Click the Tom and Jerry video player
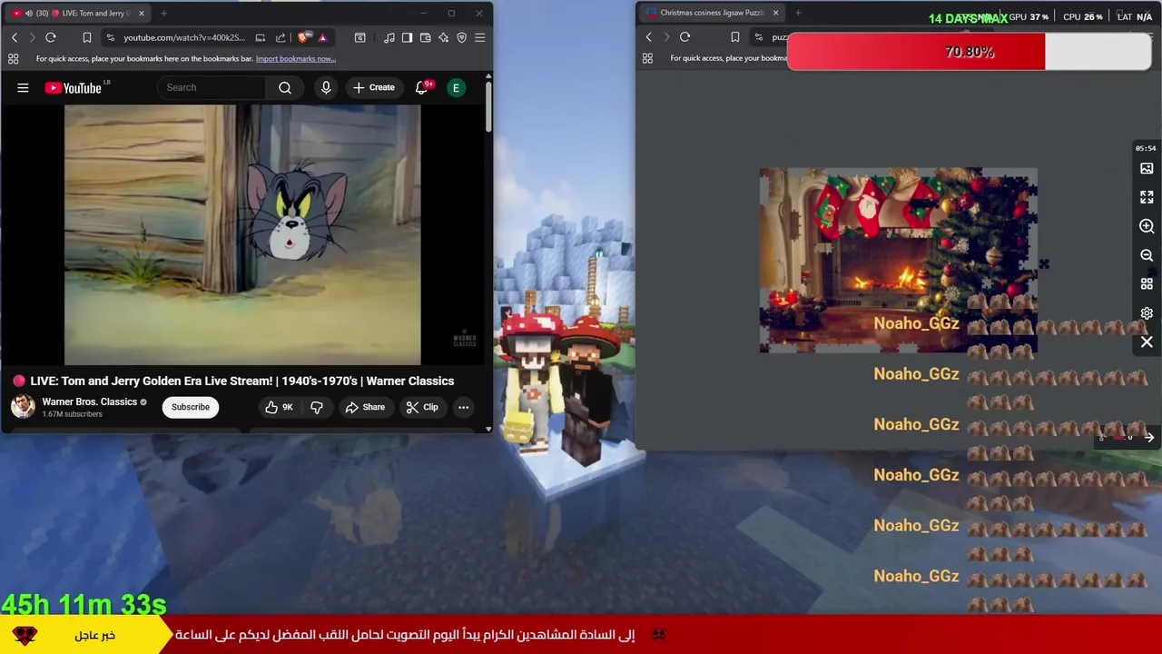Viewport: 1162px width, 654px height. tap(242, 234)
